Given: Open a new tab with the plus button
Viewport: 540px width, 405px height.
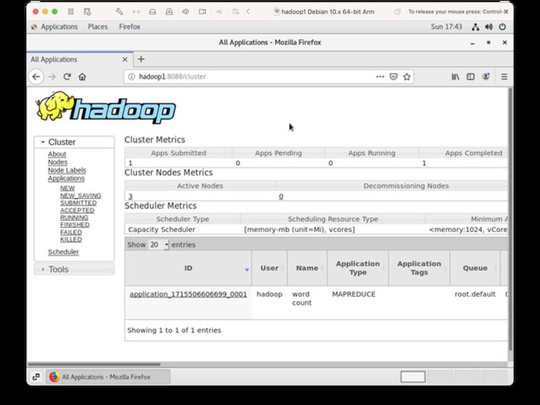Looking at the screenshot, I should [141, 59].
